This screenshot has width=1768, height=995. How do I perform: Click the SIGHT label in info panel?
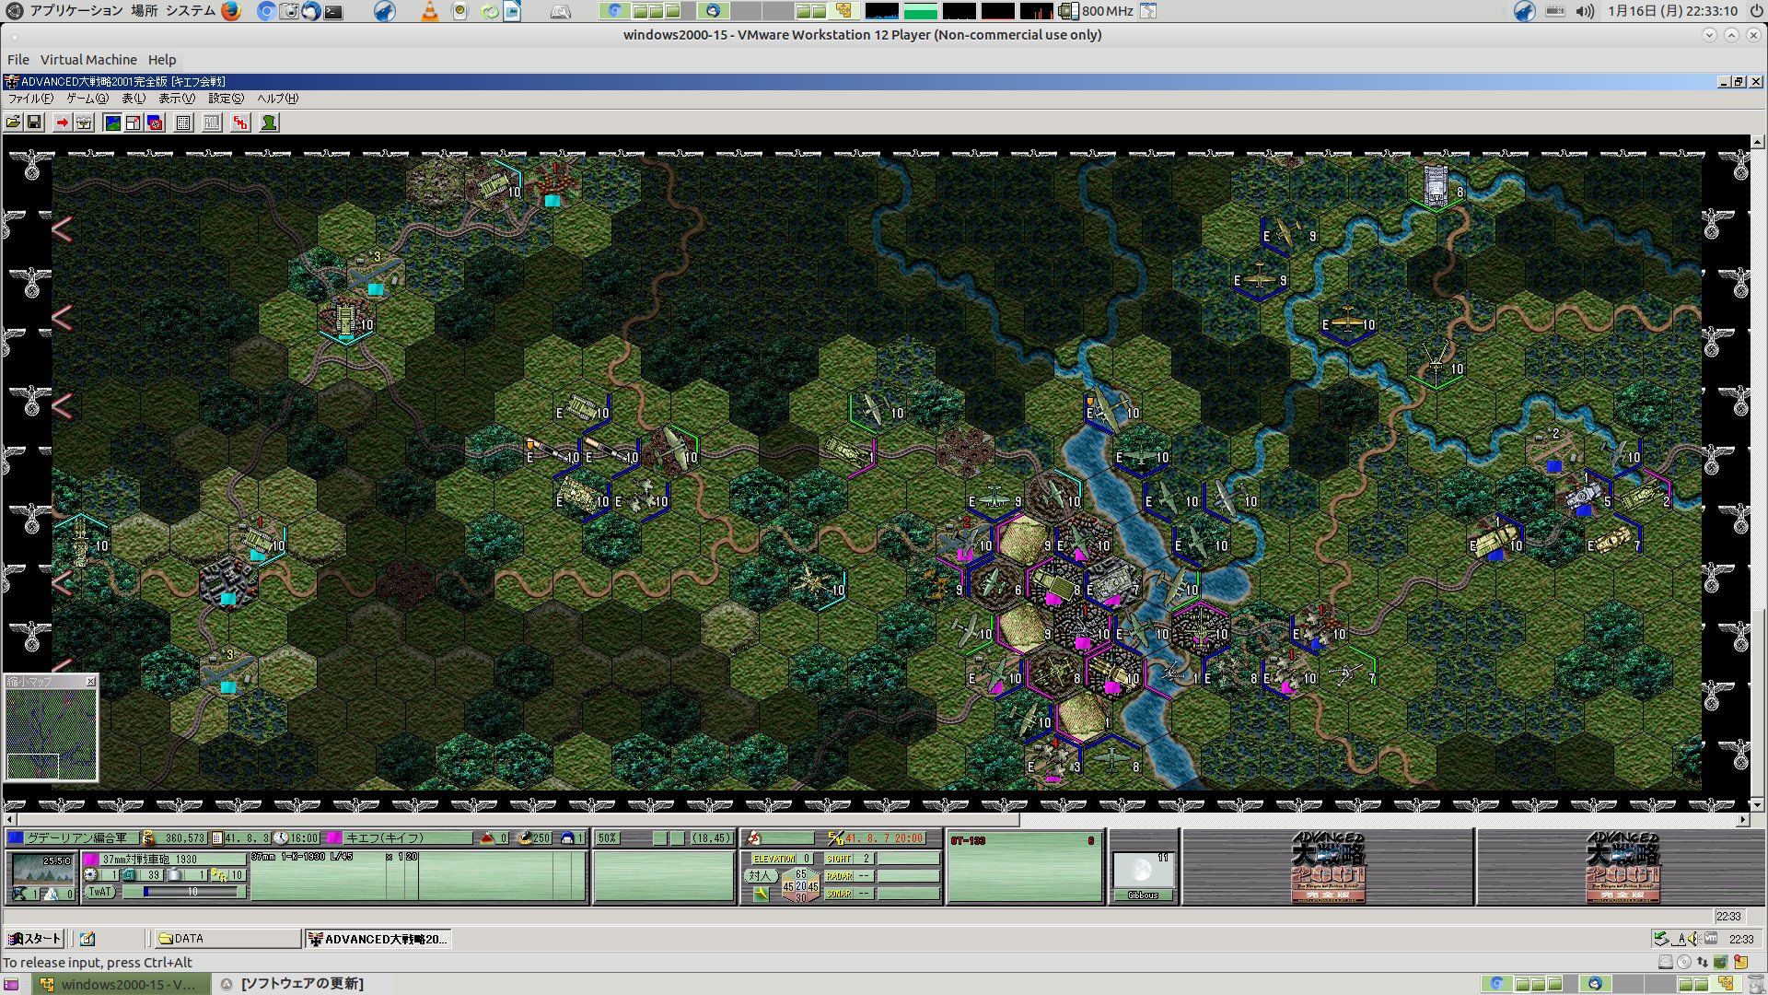(839, 859)
